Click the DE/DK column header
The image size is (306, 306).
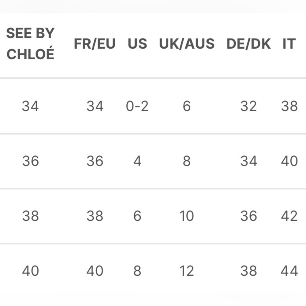point(248,44)
